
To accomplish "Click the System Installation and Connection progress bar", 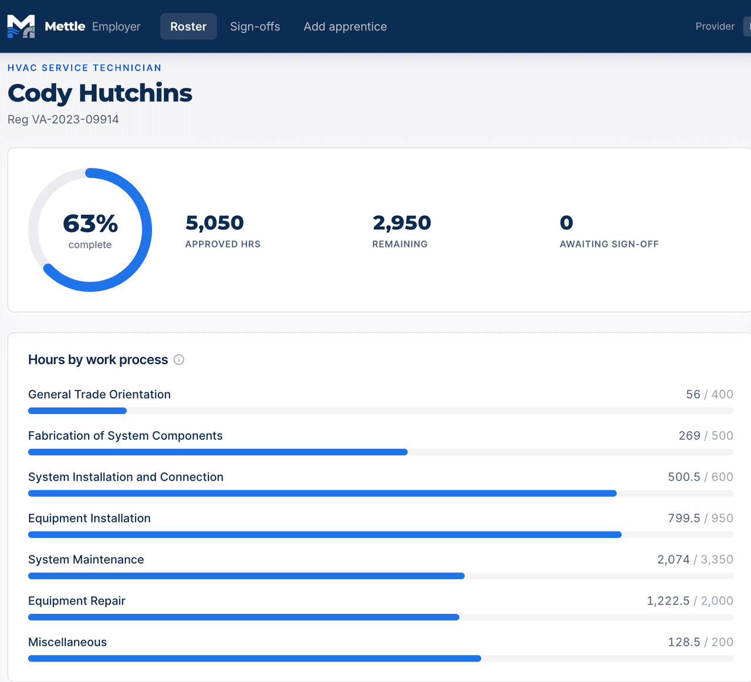I will [x=381, y=493].
